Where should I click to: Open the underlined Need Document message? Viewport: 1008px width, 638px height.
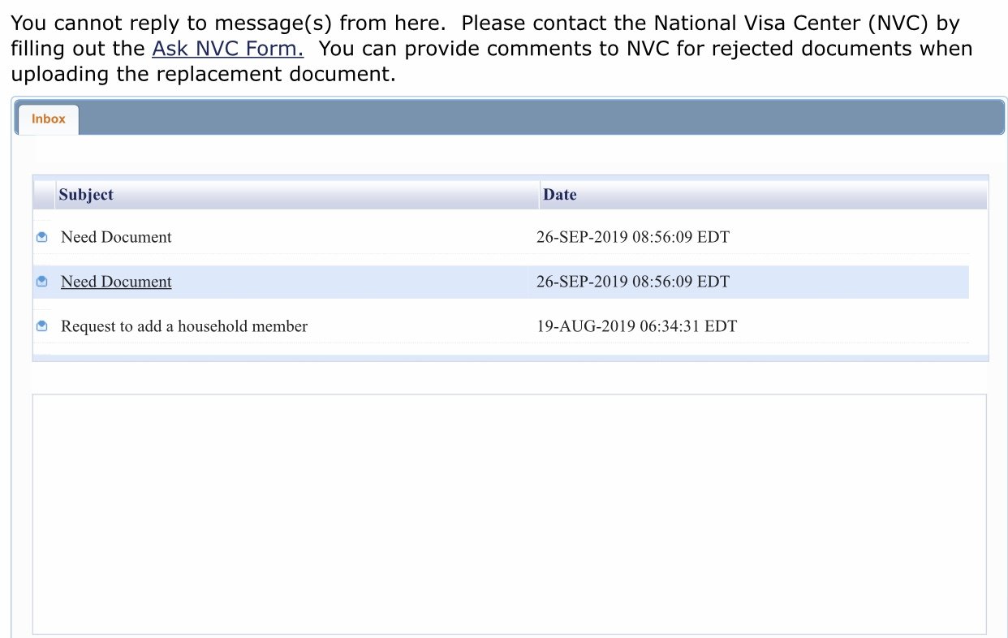click(x=116, y=282)
